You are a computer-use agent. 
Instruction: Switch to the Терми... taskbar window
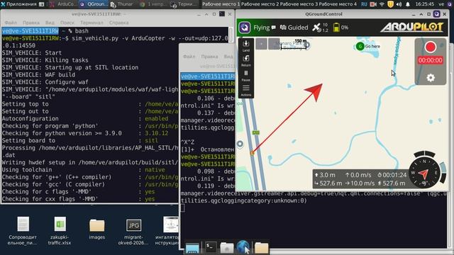(x=184, y=4)
